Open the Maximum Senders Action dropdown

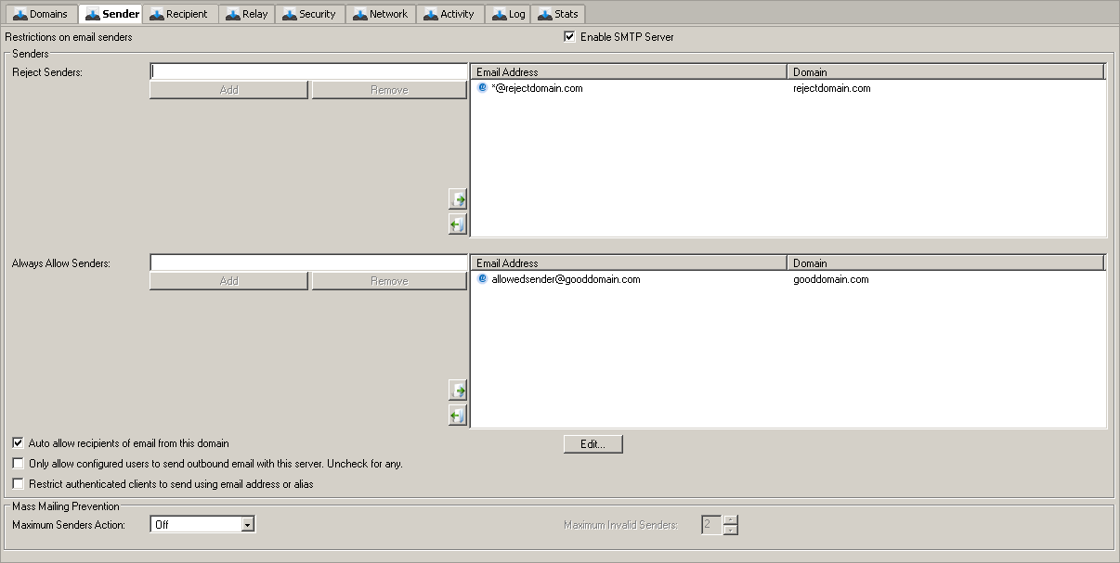click(247, 525)
